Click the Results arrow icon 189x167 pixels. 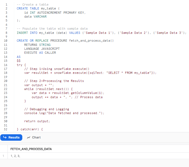tap(5, 137)
